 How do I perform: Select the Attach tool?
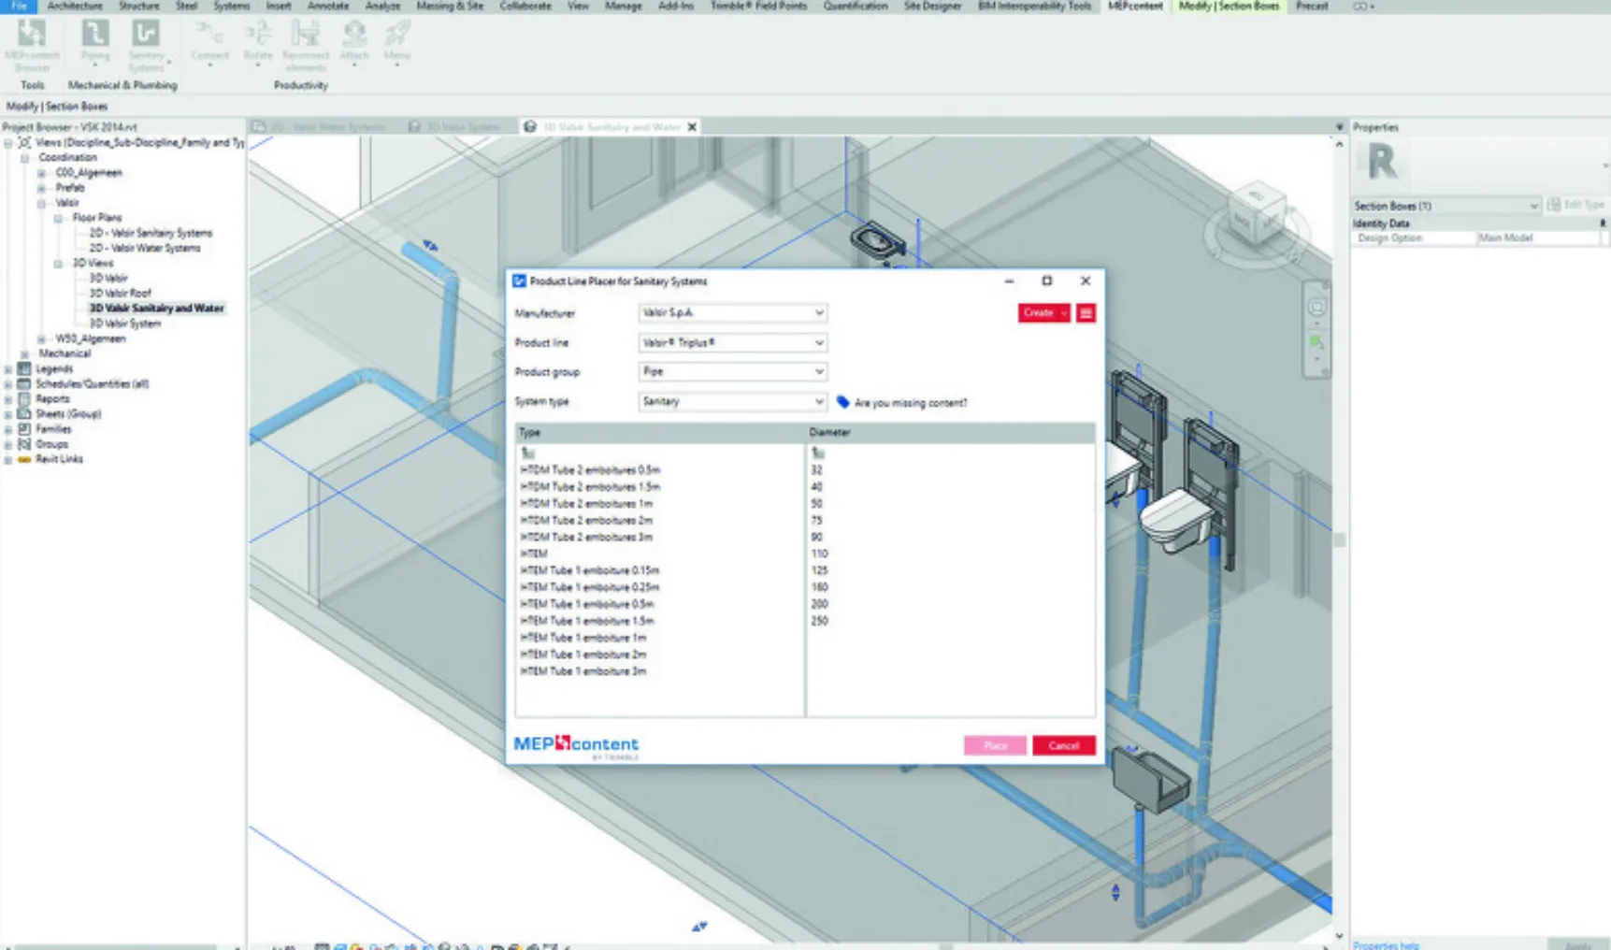click(354, 42)
